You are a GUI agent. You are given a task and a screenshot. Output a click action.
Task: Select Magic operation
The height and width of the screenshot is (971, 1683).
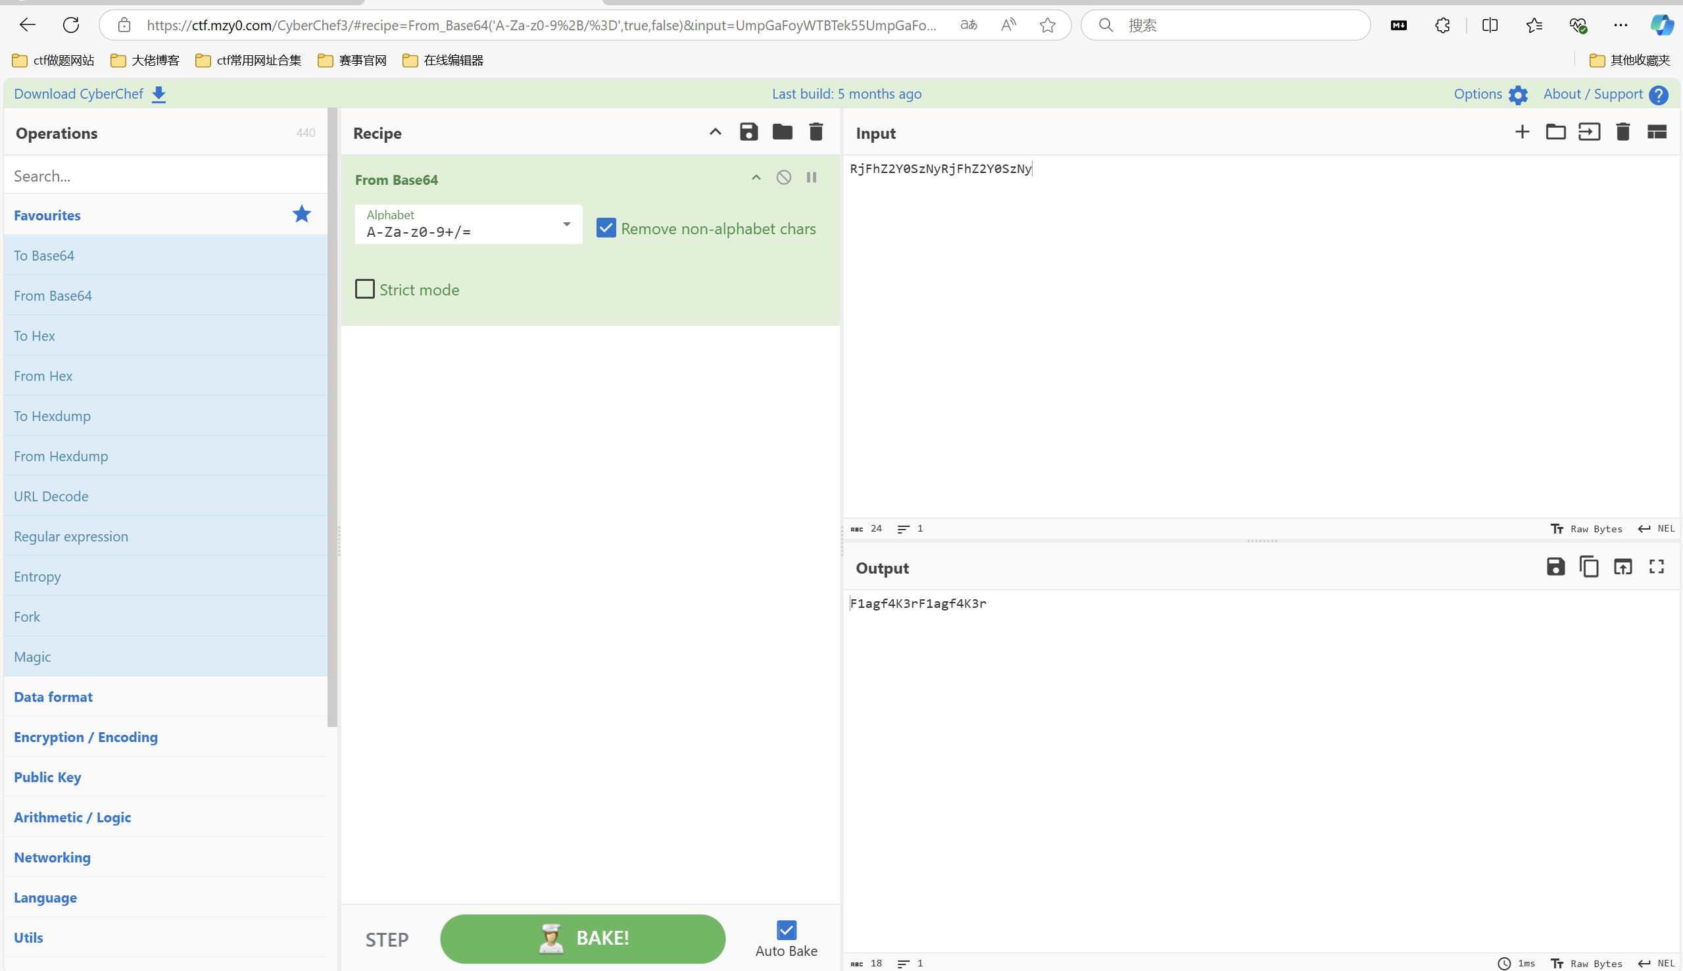(166, 657)
